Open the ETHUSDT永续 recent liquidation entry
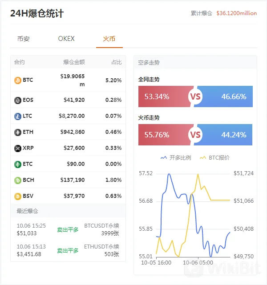This screenshot has height=285, width=267. coord(68,250)
